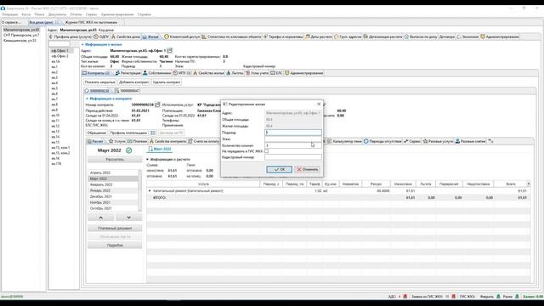The height and width of the screenshot is (306, 544).
Task: Select house 'СНТ Приморское, ул.7'
Action: click(21, 35)
